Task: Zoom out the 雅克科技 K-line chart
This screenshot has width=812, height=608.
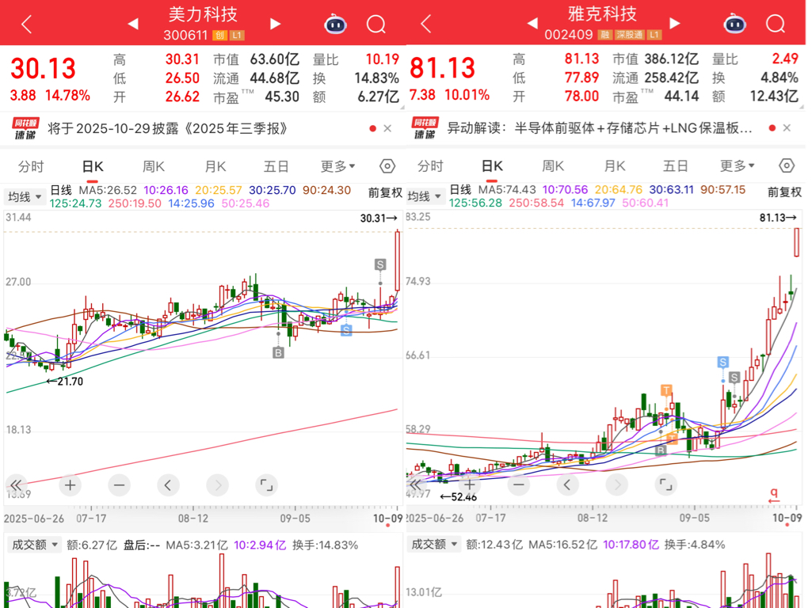Action: coord(518,484)
